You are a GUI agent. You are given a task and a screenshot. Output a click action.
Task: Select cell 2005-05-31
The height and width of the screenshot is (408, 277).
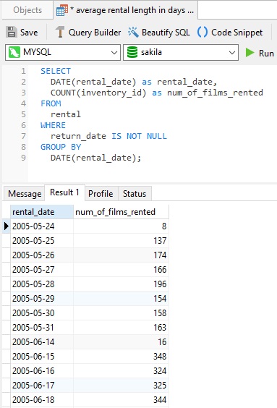[42, 327]
